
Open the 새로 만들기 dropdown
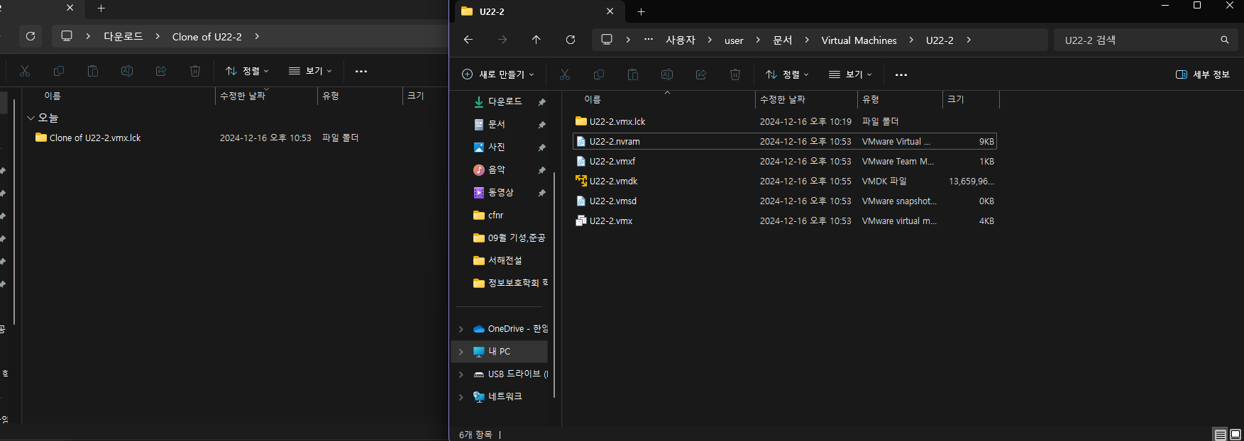click(x=497, y=74)
